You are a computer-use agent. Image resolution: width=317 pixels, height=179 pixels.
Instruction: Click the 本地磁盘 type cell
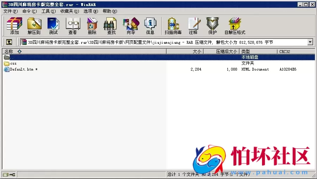(x=250, y=57)
